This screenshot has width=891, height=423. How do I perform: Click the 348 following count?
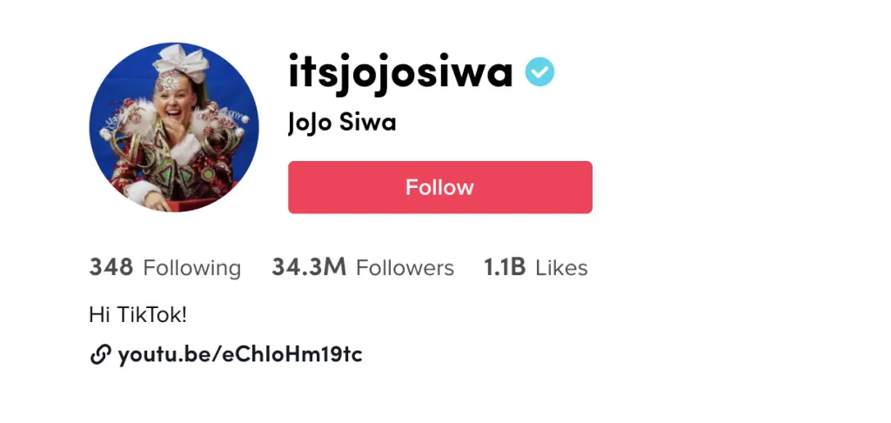(111, 267)
